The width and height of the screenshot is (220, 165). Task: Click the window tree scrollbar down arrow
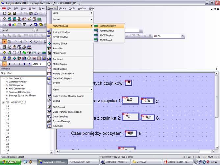tap(52, 152)
